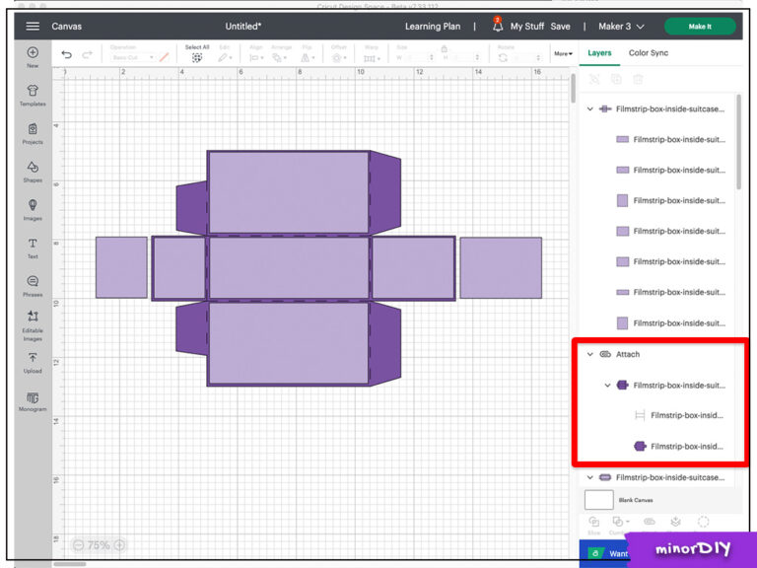Open the More toolbar dropdown
Screen dimensions: 757x568
coord(563,53)
